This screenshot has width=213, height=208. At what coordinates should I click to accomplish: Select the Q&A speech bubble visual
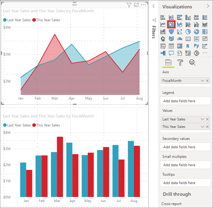[x=171, y=53]
